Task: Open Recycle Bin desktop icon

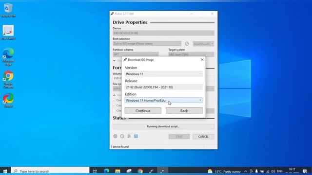Action: point(8,10)
